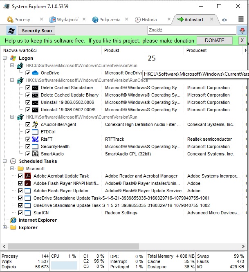Screen dimensions: 249x272
Task: Click scrollbar right arrow
Action: click(243, 246)
